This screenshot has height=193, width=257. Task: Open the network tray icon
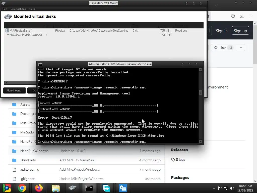226,188
